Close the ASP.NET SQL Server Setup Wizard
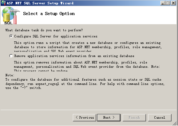Viewport: 178px width, 126px height. click(x=173, y=3)
